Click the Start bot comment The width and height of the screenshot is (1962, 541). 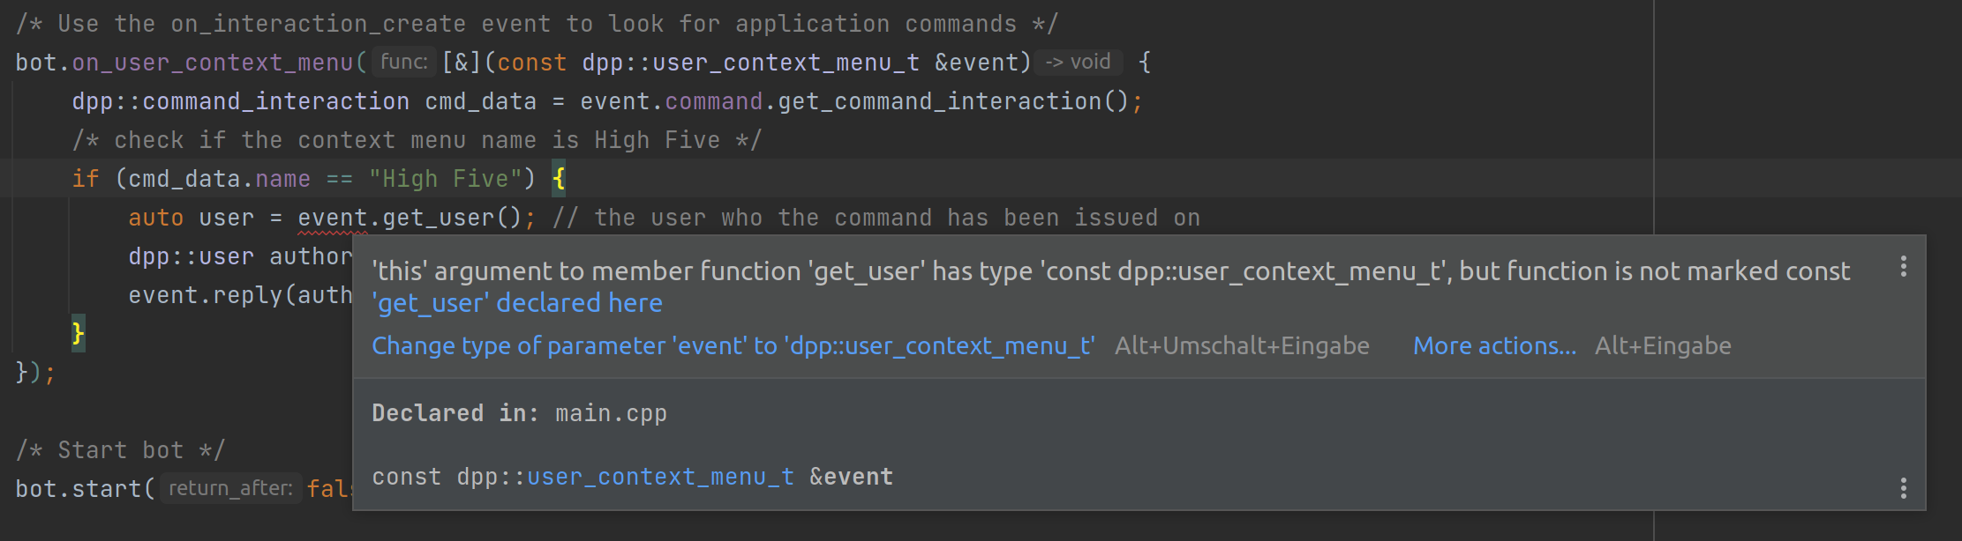pyautogui.click(x=121, y=448)
